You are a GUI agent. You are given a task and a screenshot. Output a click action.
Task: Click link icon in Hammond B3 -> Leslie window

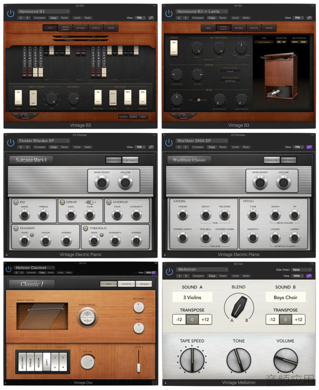309,18
